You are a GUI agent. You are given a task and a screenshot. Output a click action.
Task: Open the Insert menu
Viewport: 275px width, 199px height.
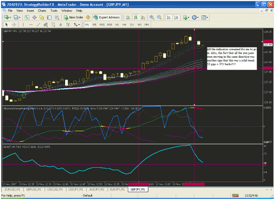pos(30,11)
